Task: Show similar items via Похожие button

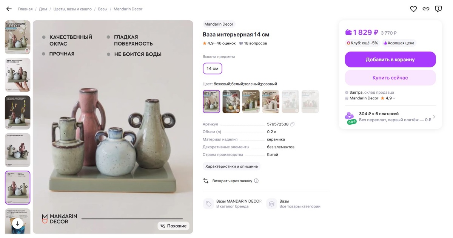Action: 173,226
